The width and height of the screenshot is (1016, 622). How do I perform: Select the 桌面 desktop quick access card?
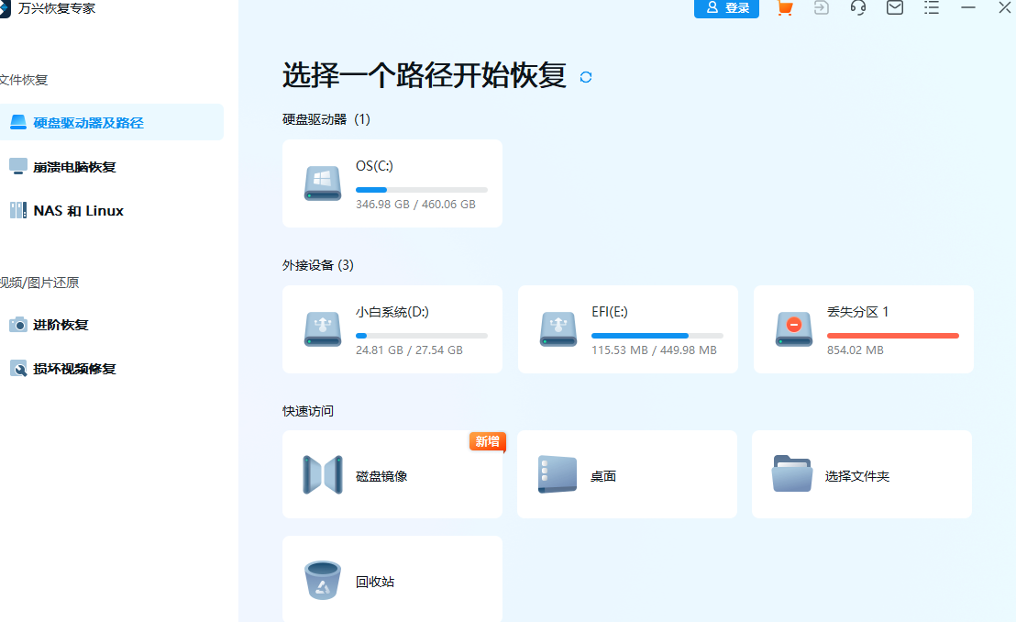pyautogui.click(x=626, y=474)
